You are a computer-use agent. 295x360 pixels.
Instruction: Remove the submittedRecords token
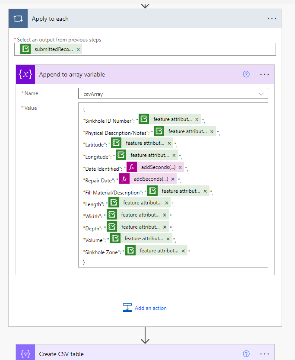(x=78, y=49)
